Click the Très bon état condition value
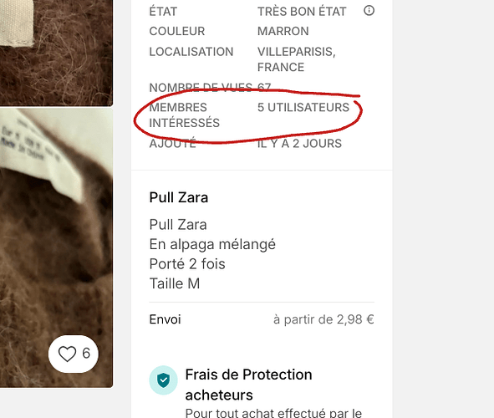494x418 pixels. [x=302, y=12]
